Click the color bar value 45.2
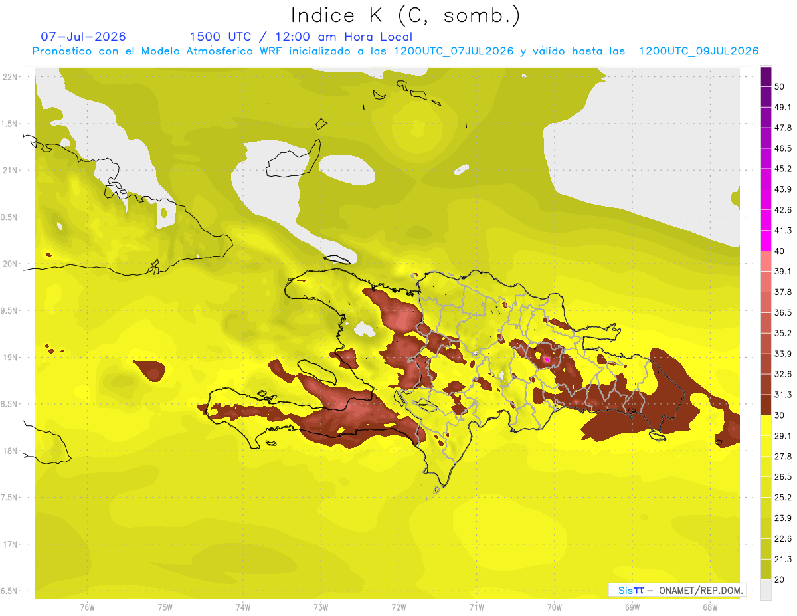Image resolution: width=797 pixels, height=616 pixels. [x=783, y=169]
